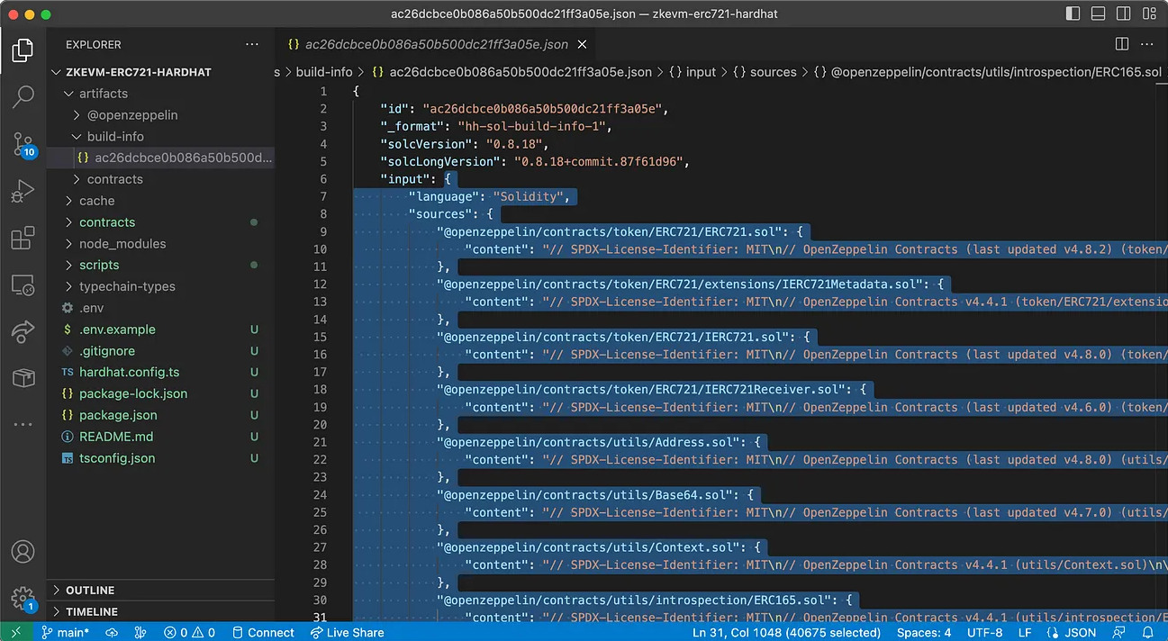
Task: Select the ac26dcbce0b086a50b500dc21ff3a05e.json editor tab
Action: coord(436,44)
